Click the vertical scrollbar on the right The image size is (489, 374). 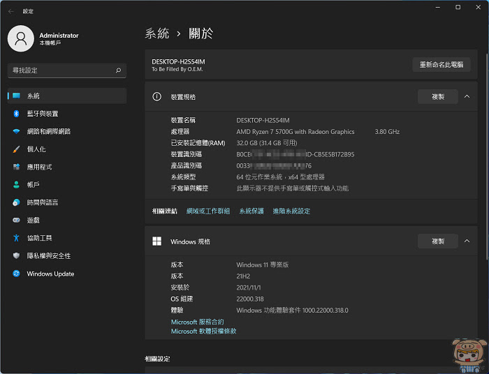(x=487, y=156)
